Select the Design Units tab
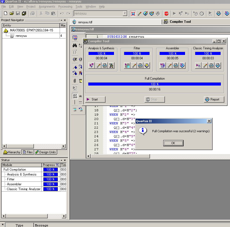Viewport: 230px width, 227px height. coord(46,152)
